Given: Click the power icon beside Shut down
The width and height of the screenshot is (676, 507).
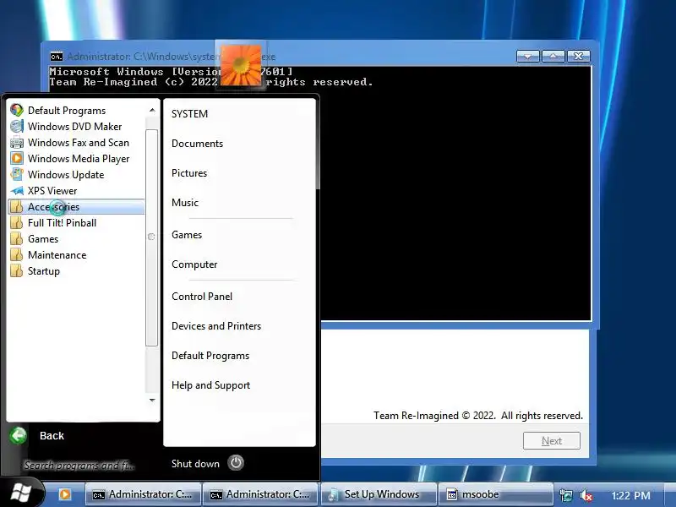Looking at the screenshot, I should click(x=236, y=463).
